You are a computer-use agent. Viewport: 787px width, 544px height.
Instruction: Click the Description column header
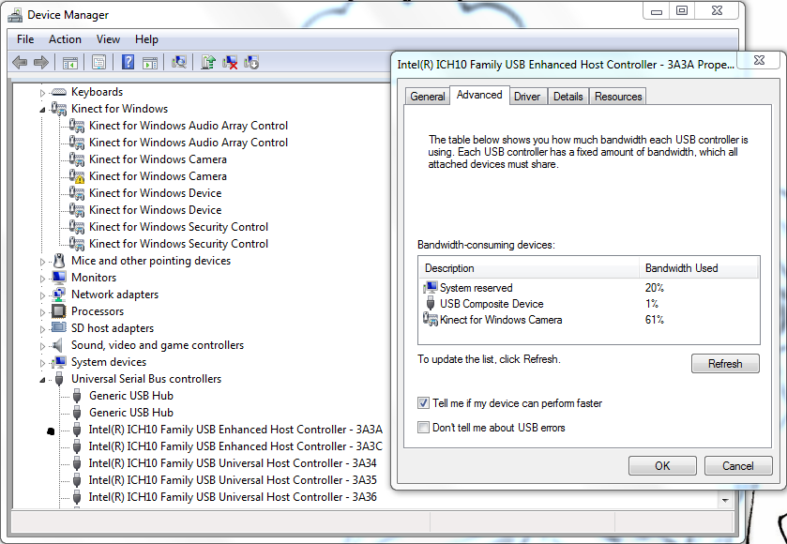tap(529, 268)
